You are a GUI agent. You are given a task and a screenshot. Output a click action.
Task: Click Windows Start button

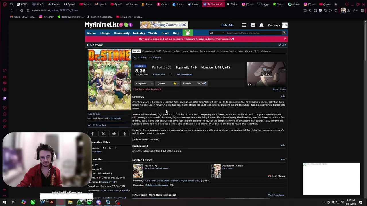4,202
